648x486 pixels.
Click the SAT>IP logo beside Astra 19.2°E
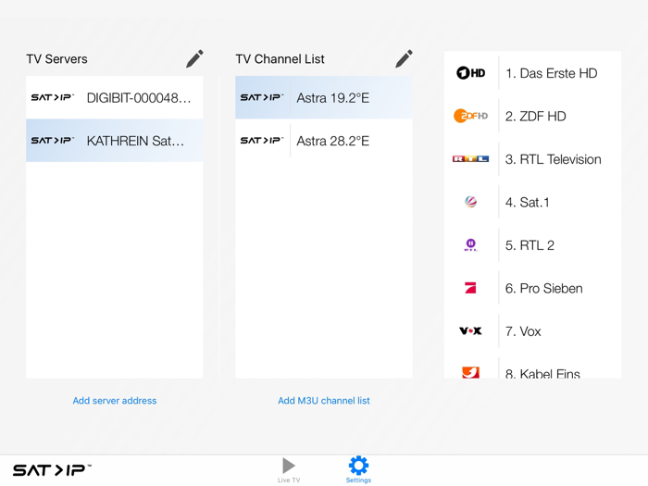[x=262, y=97]
